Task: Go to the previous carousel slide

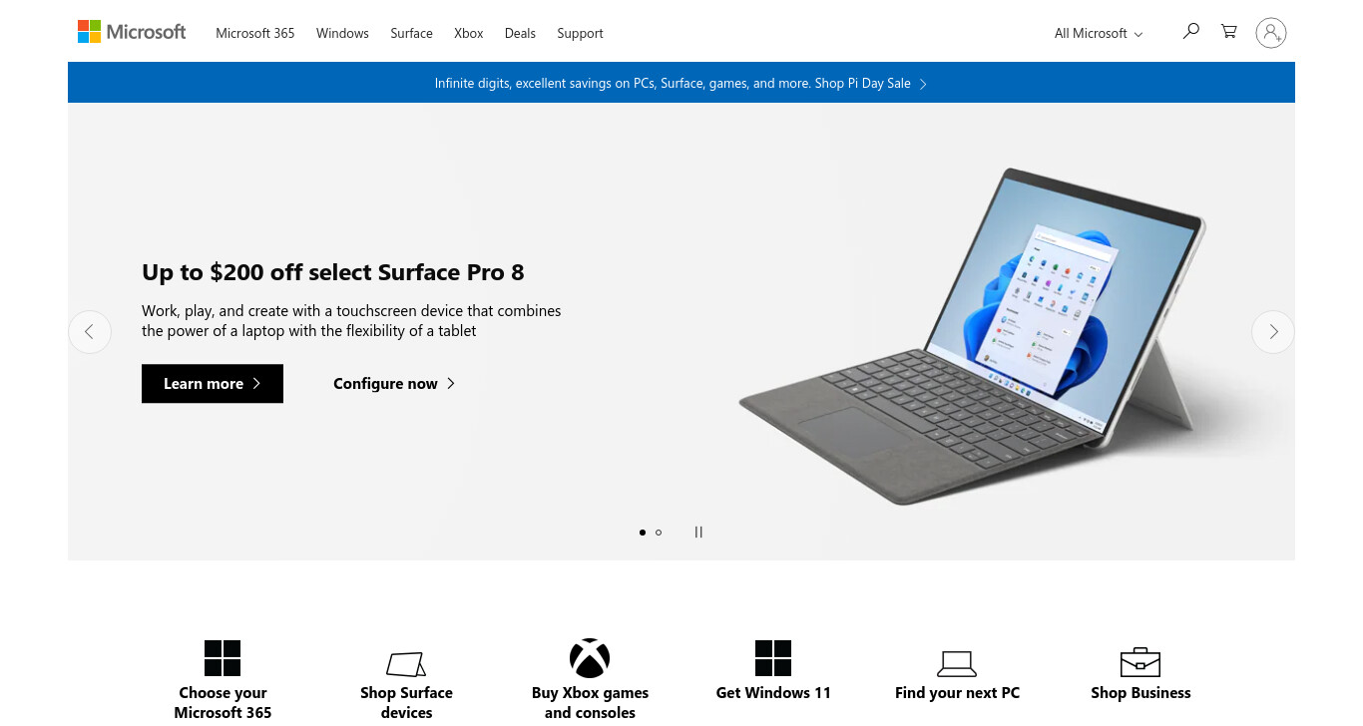Action: pos(90,332)
